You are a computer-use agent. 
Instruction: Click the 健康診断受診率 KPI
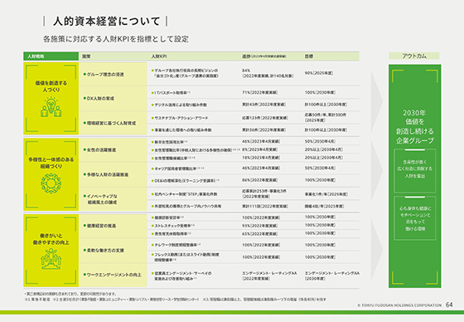pyautogui.click(x=167, y=217)
